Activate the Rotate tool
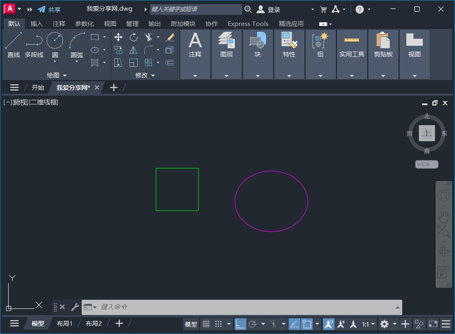 point(134,37)
